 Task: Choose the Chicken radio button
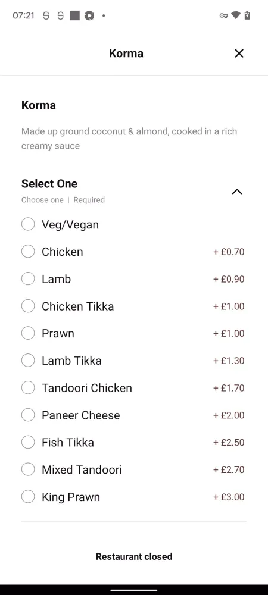pos(28,252)
